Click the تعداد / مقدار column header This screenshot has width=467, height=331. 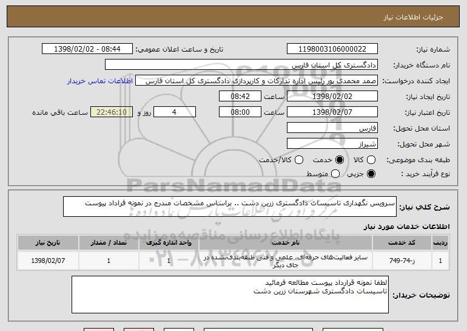click(x=109, y=243)
